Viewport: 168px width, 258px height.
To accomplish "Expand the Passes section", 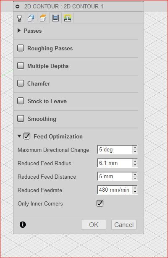I will [x=19, y=31].
